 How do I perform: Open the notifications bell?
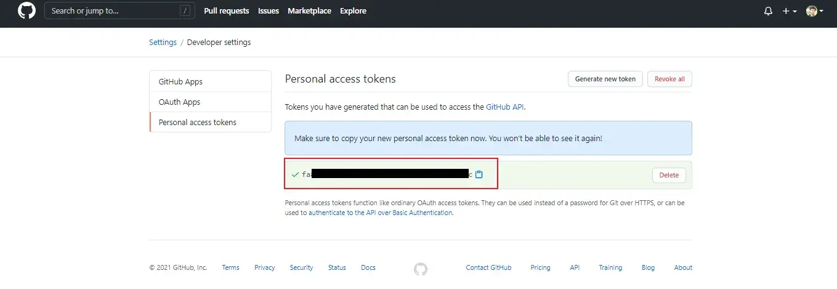[768, 11]
